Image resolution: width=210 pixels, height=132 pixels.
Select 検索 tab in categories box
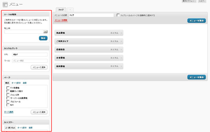[x=30, y=128]
